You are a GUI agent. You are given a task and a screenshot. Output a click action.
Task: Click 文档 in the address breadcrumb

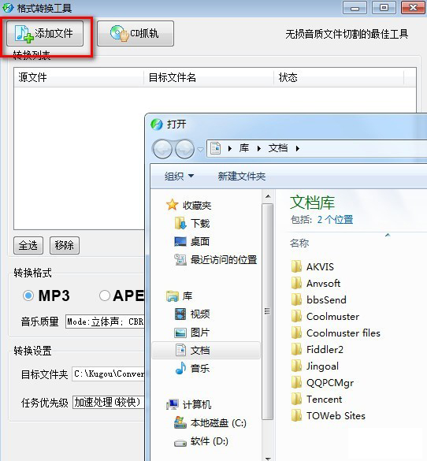278,148
